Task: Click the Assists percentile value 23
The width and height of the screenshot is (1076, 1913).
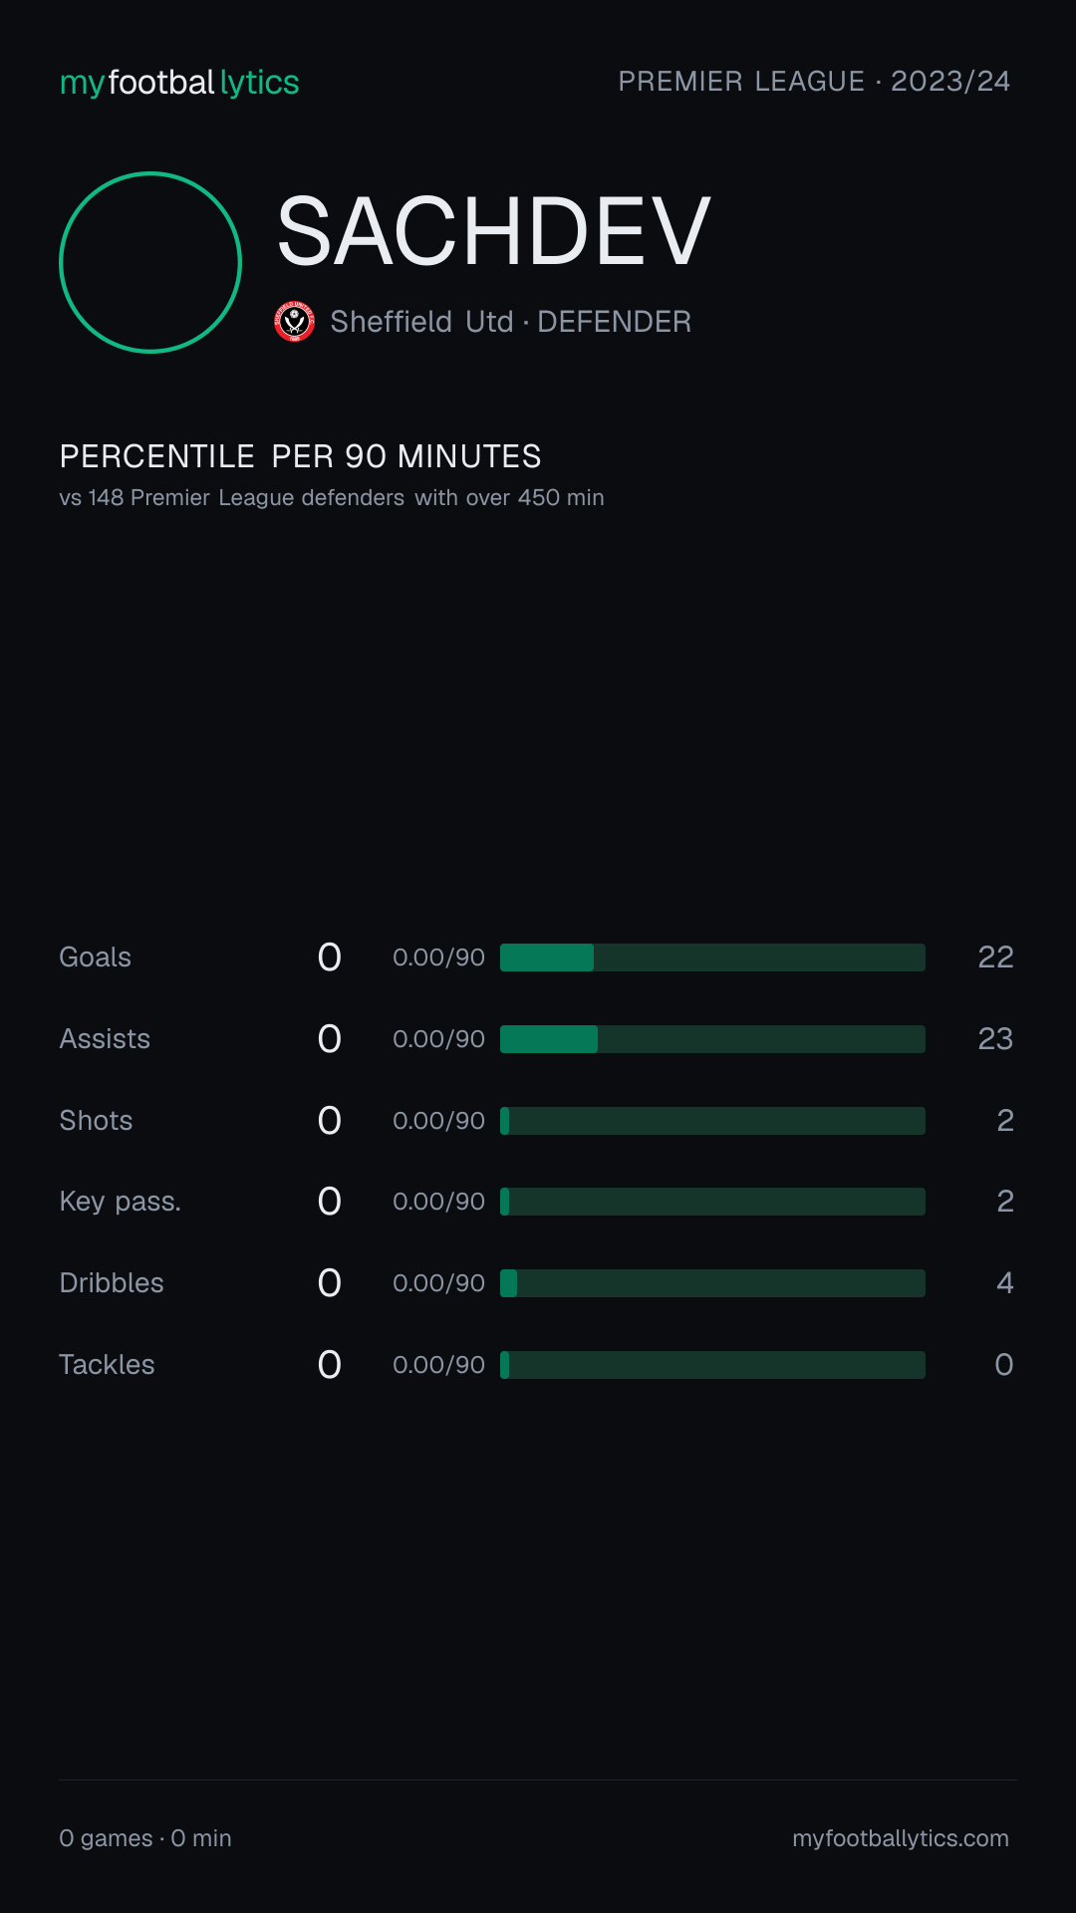Action: [x=995, y=1039]
